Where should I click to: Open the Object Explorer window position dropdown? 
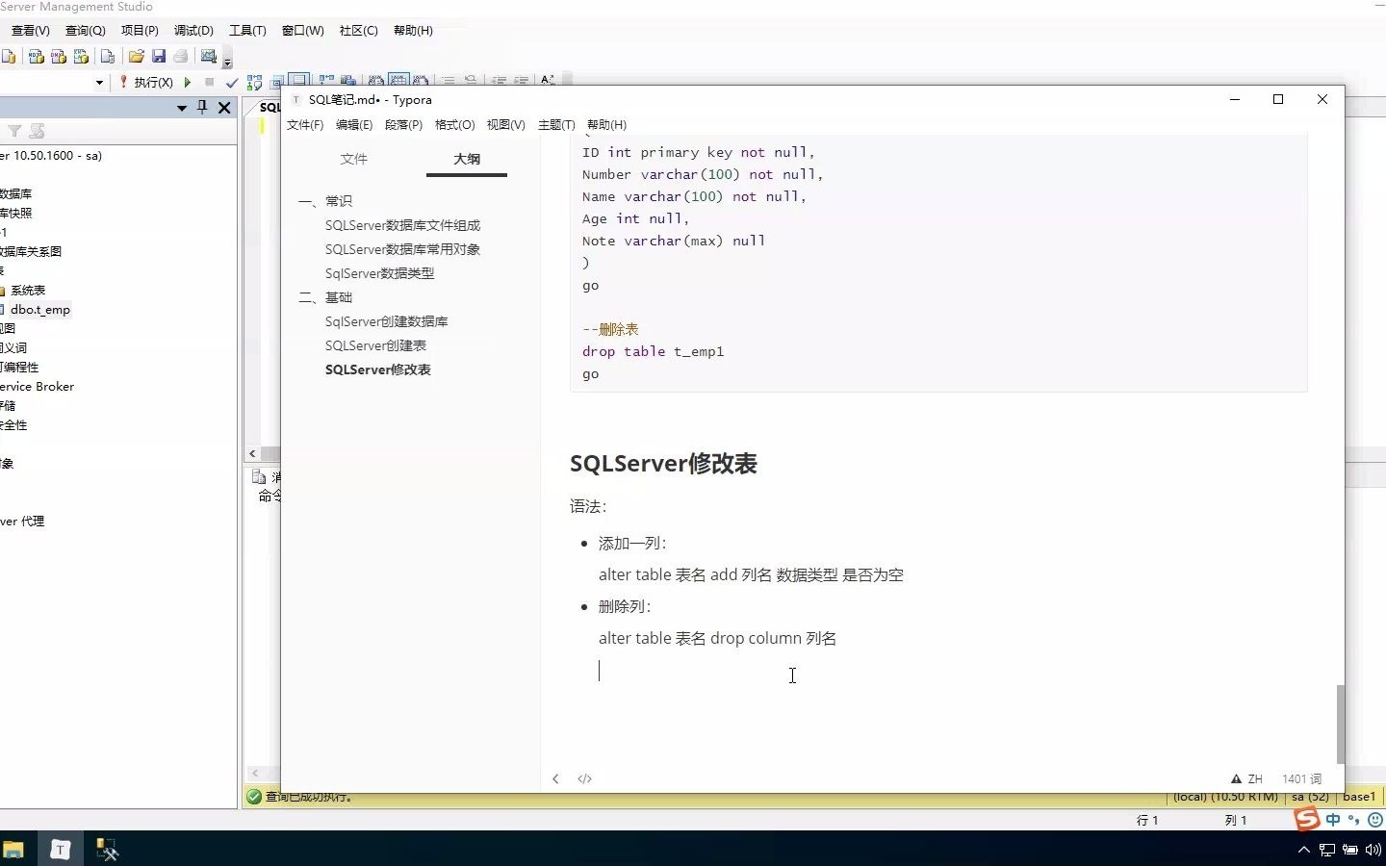tap(181, 108)
